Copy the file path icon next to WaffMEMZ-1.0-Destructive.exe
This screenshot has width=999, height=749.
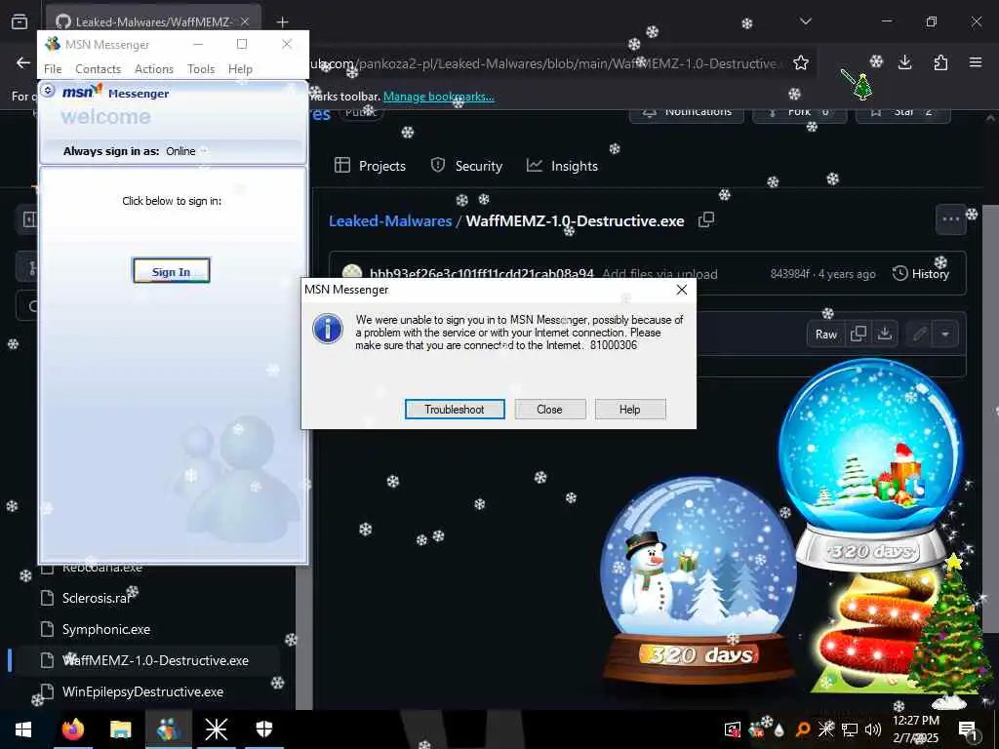pyautogui.click(x=706, y=220)
